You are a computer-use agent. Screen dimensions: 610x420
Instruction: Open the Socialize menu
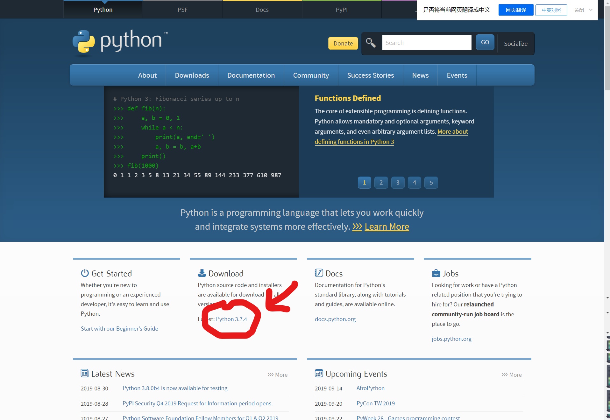pos(515,44)
